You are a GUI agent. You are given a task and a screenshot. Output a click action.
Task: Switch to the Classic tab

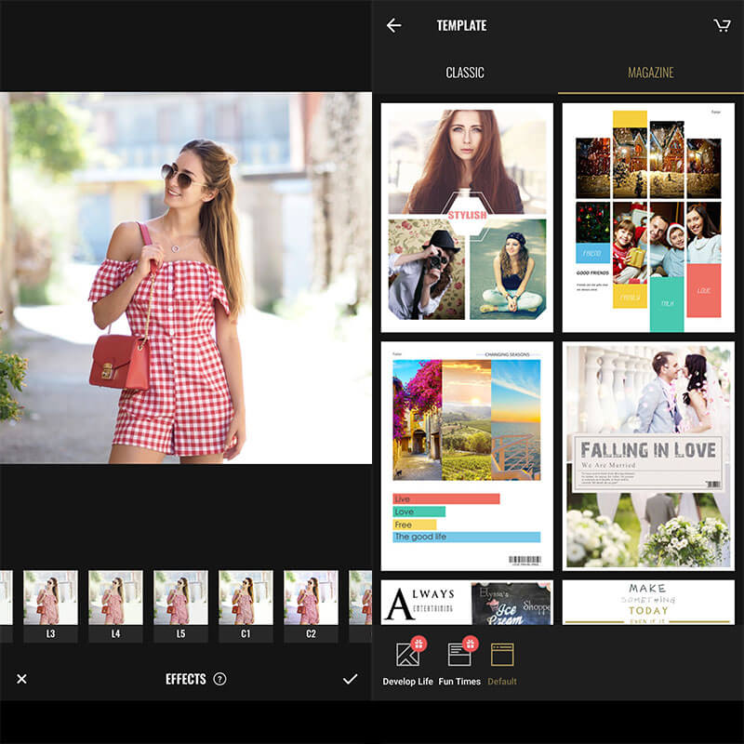click(465, 73)
